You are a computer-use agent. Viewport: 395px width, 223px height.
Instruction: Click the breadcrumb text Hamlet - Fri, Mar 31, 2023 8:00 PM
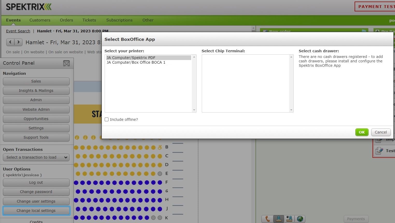coord(73,31)
